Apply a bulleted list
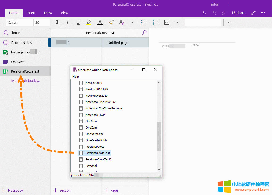Image resolution: width=272 pixels, height=195 pixels. coord(144,22)
